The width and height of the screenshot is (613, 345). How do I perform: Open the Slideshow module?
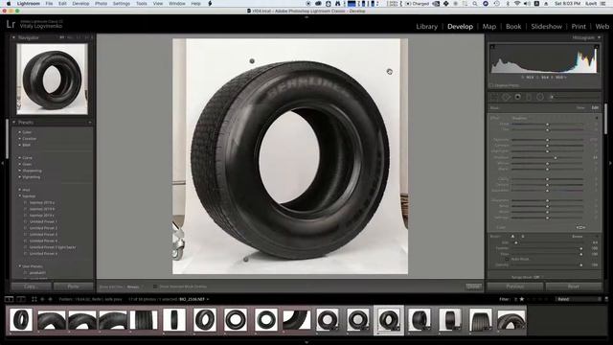pos(546,27)
